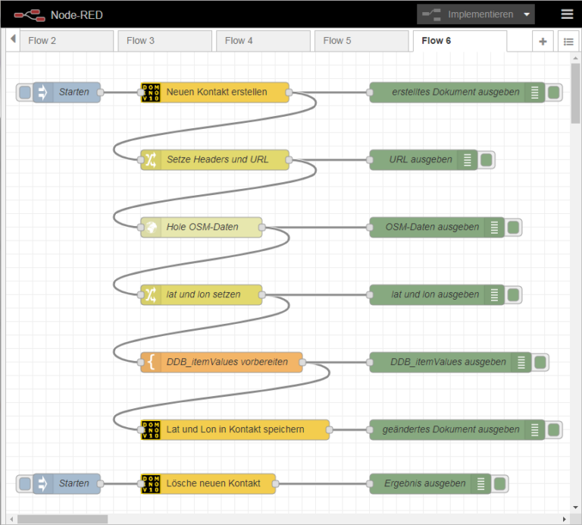Click the horizontal scrollbar thumb
Screen dimensions: 582x525
(62, 519)
